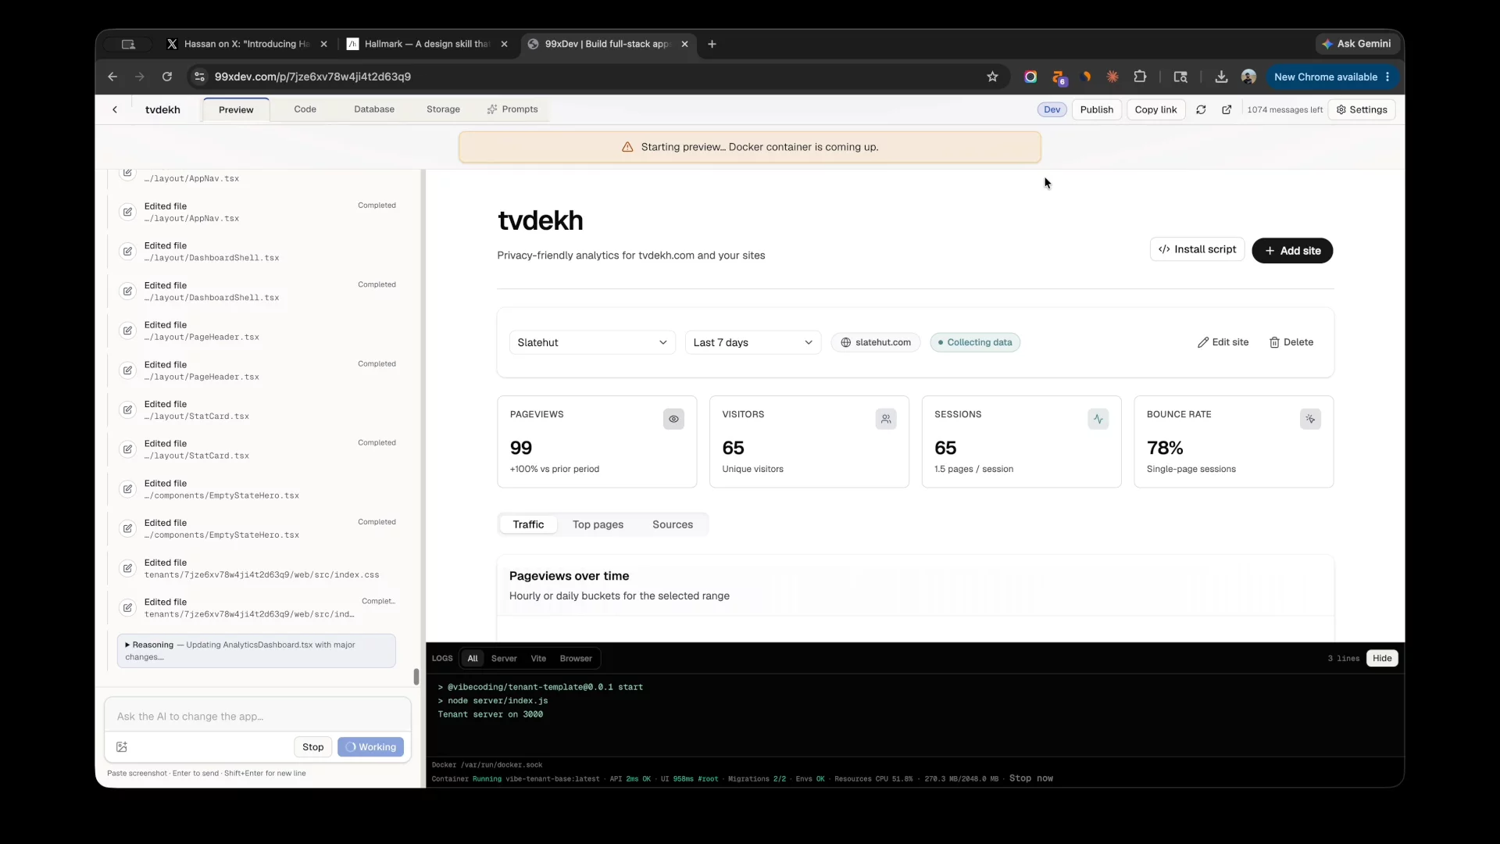Click the back chevron next to tvdekh
The height and width of the screenshot is (844, 1500).
(x=115, y=109)
